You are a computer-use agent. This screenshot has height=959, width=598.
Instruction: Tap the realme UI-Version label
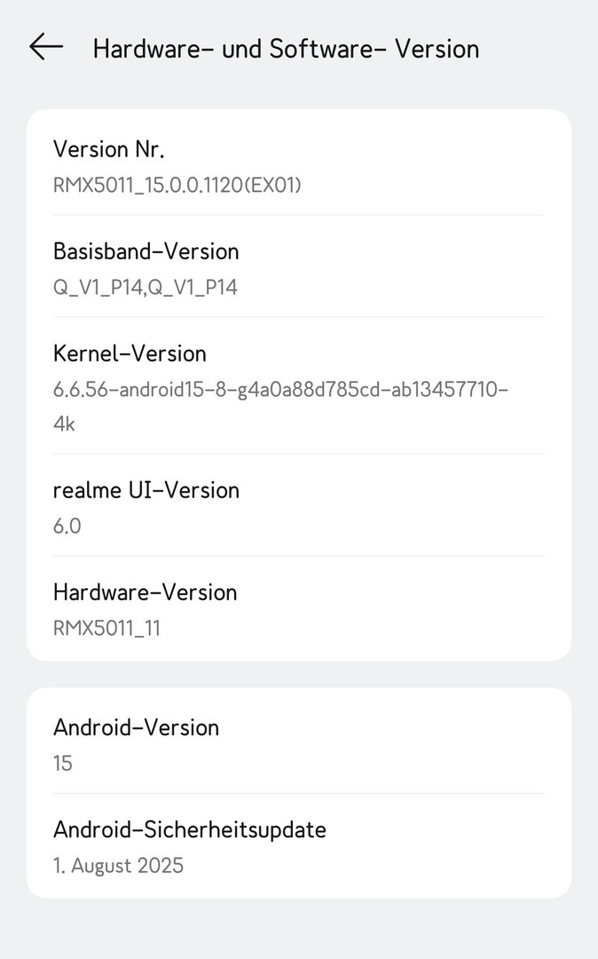(x=146, y=490)
